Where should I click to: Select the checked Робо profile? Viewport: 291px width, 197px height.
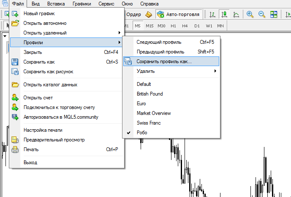click(142, 133)
